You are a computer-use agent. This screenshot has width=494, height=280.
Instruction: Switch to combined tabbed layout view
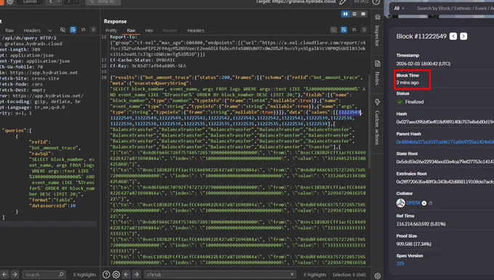click(x=363, y=14)
